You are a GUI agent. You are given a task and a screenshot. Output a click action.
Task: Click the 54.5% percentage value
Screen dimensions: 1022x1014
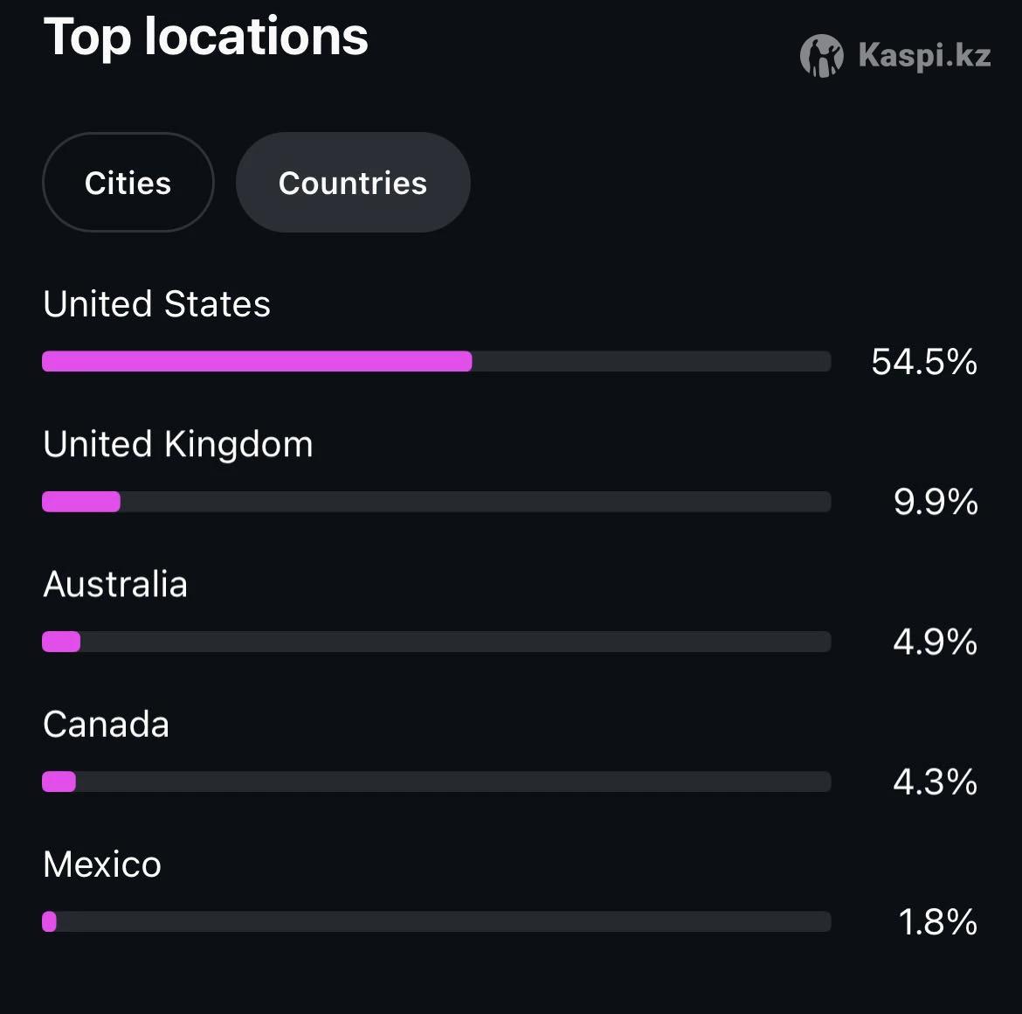point(924,362)
